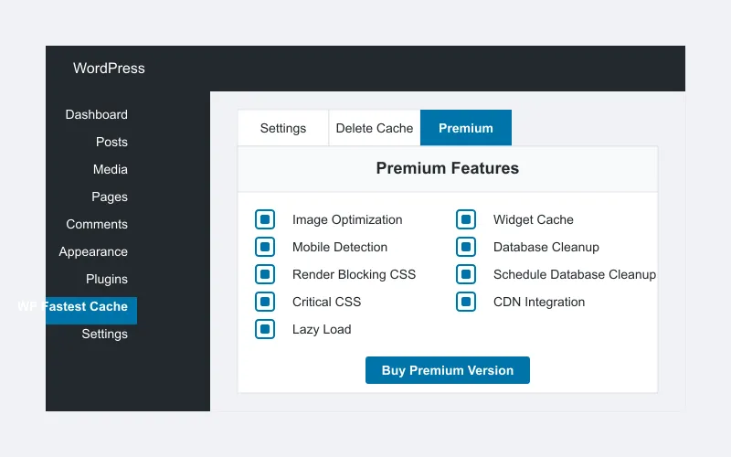Click the Premium Features heading
The width and height of the screenshot is (731, 457).
tap(448, 168)
